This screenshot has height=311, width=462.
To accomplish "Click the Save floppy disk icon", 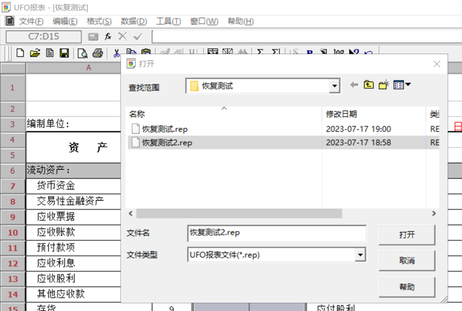I will (x=64, y=53).
